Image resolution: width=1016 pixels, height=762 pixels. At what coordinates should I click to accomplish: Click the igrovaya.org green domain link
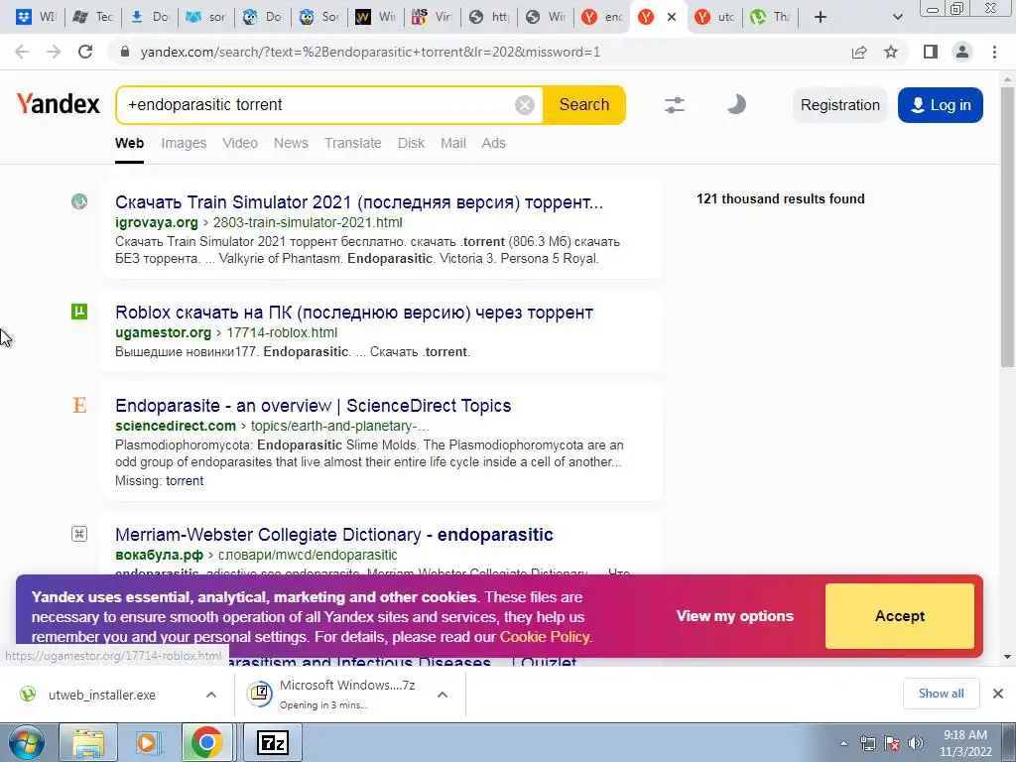(156, 222)
